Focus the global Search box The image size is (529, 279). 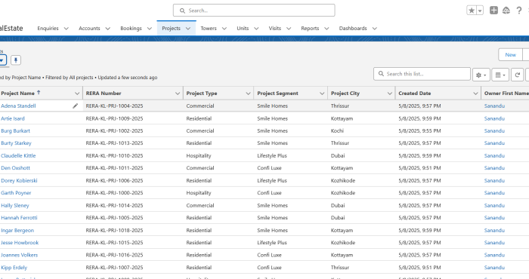point(254,11)
